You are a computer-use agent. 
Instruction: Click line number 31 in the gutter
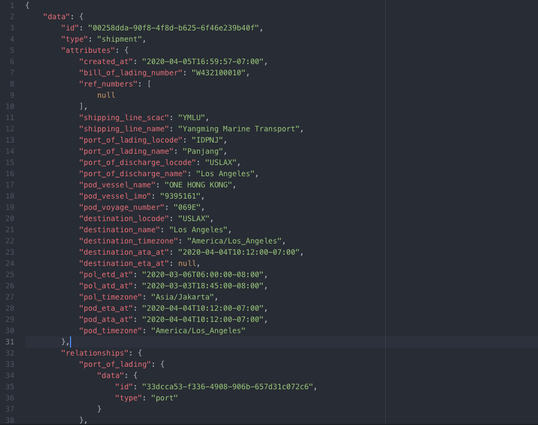click(x=10, y=342)
